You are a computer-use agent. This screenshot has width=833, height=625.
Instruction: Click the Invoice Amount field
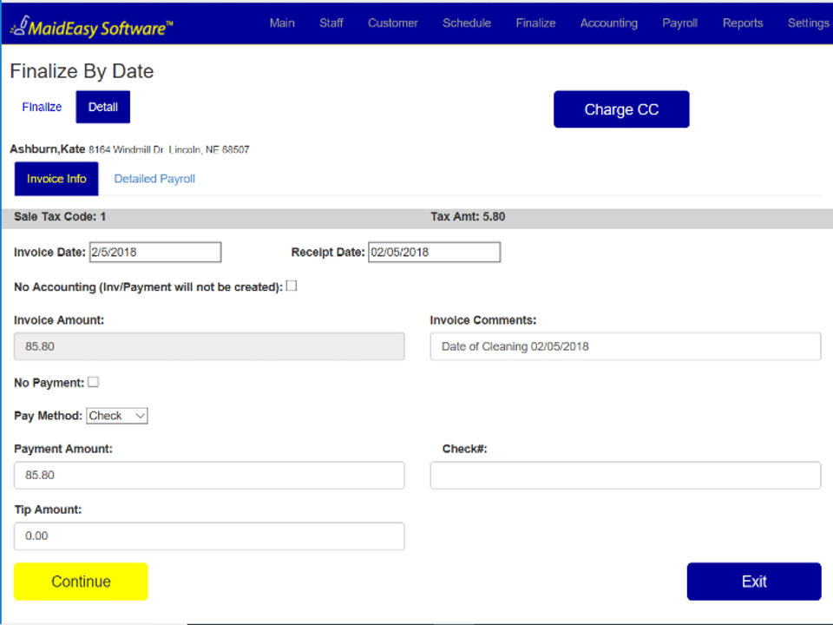[209, 346]
